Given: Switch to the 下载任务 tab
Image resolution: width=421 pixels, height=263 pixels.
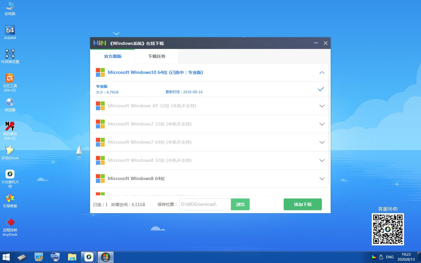Looking at the screenshot, I should coord(157,56).
